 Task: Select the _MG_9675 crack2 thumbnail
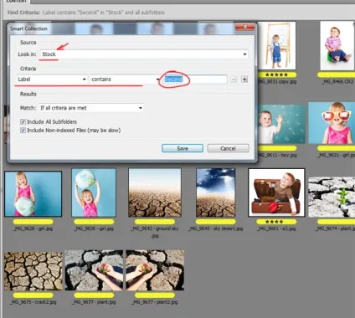click(x=33, y=271)
